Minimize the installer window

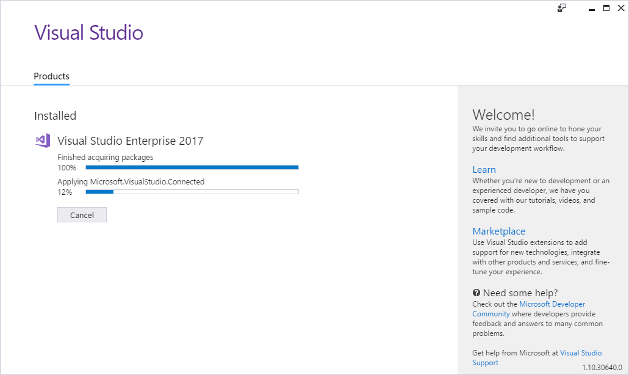point(591,9)
